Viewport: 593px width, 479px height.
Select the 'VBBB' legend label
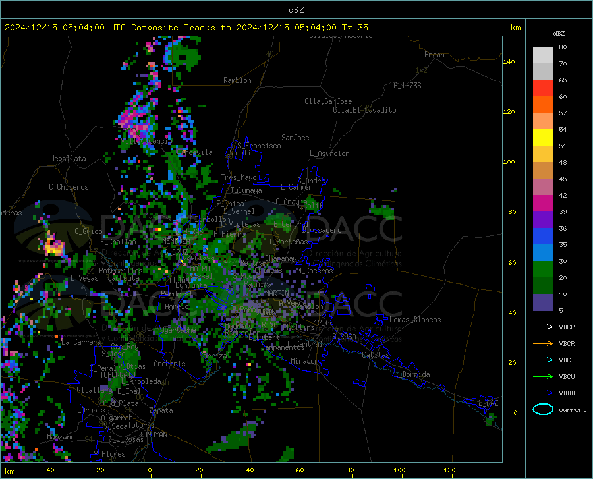tap(567, 393)
